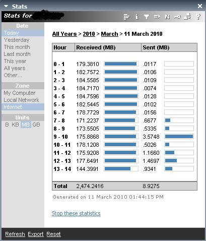Go to All Years breadcrumb
The width and height of the screenshot is (206, 241).
[x=64, y=34]
